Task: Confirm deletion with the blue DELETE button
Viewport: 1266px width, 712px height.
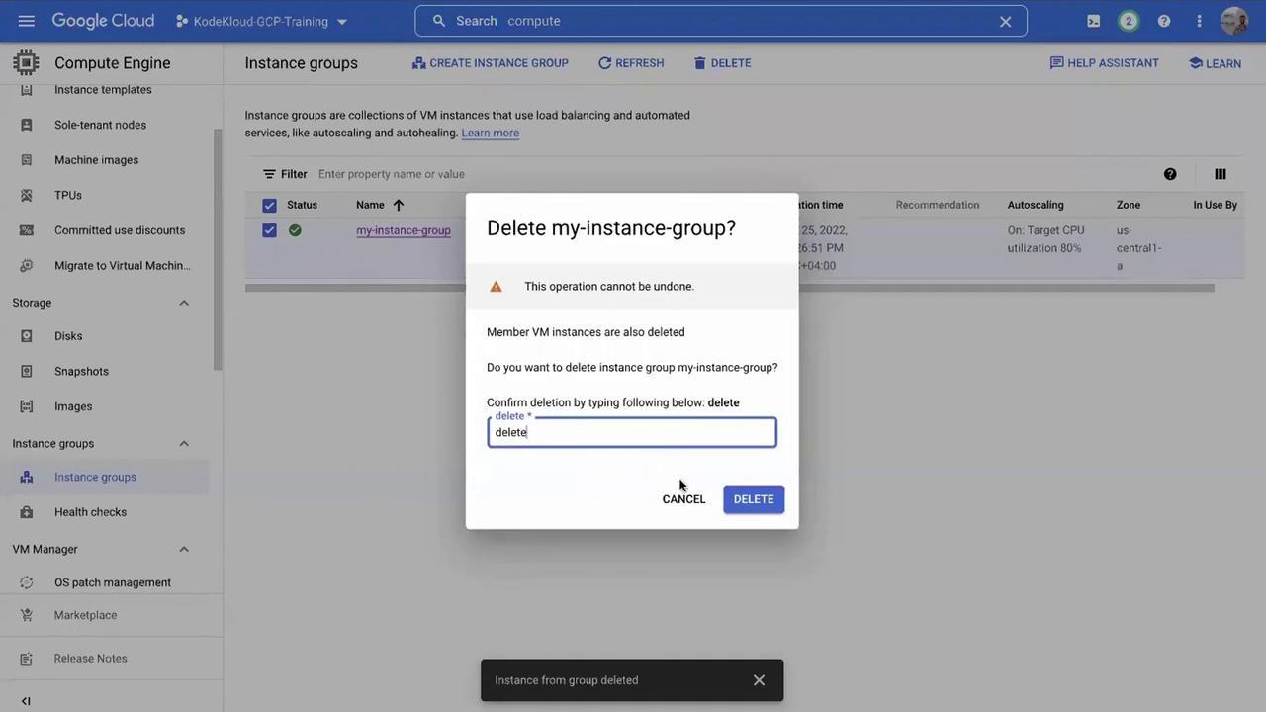Action: tap(753, 499)
